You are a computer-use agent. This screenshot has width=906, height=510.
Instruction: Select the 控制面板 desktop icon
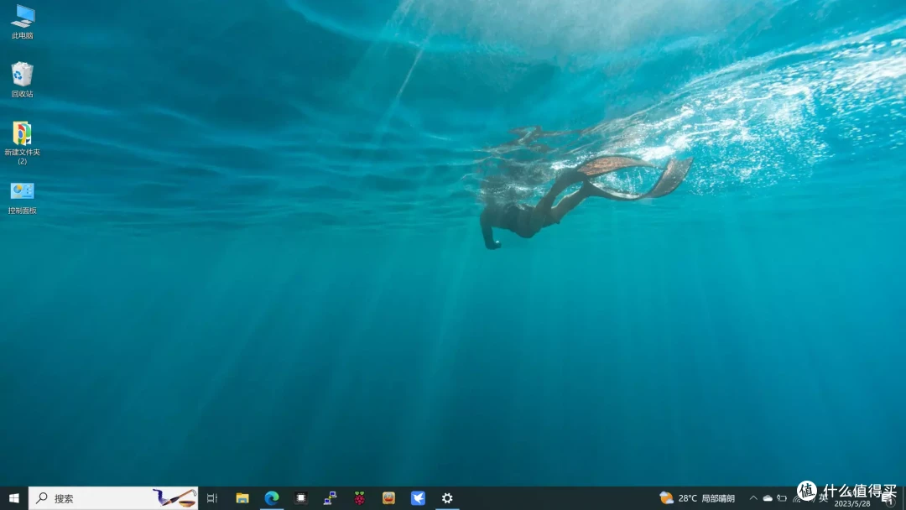[23, 197]
